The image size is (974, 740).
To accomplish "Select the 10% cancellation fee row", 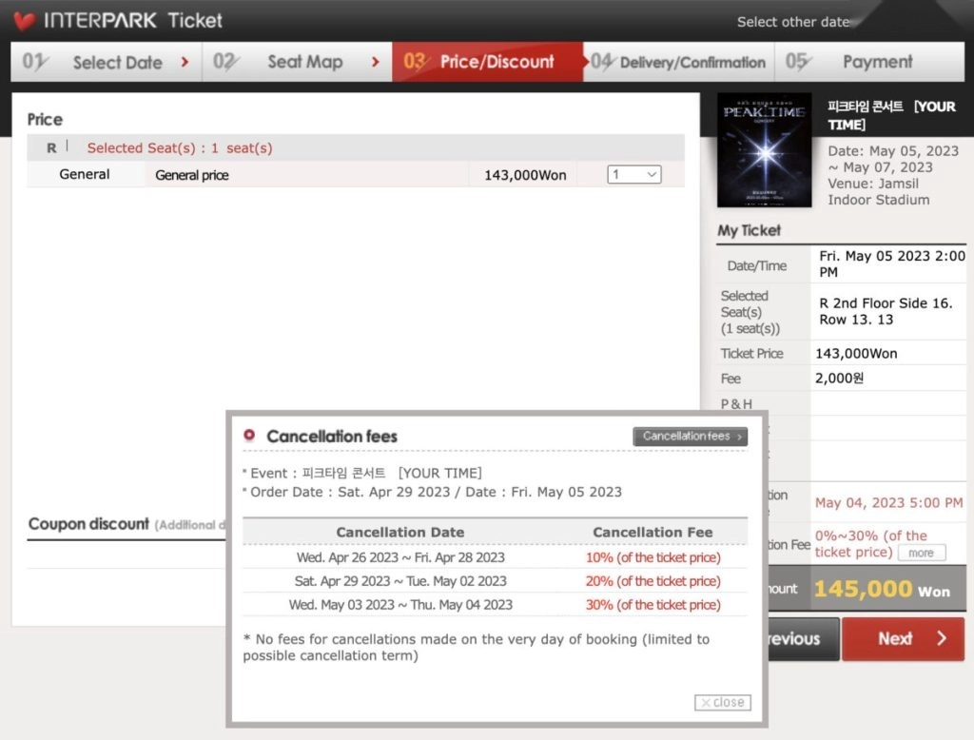I will [x=495, y=557].
